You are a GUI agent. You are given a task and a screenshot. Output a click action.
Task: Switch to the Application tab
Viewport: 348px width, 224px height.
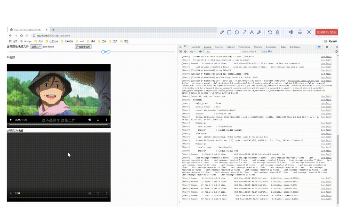(x=271, y=47)
